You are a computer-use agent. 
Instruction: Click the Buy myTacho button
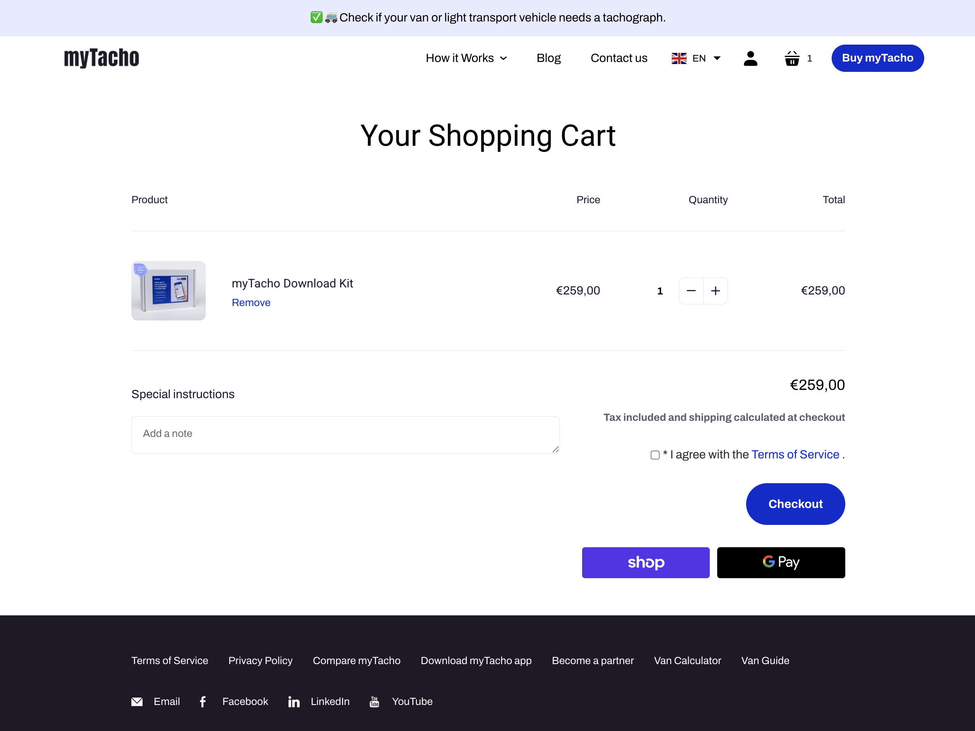click(877, 58)
